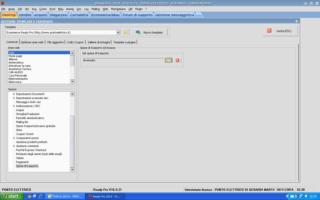
Task: Switch to Posta in arrivo taskbar window
Action: [65, 196]
